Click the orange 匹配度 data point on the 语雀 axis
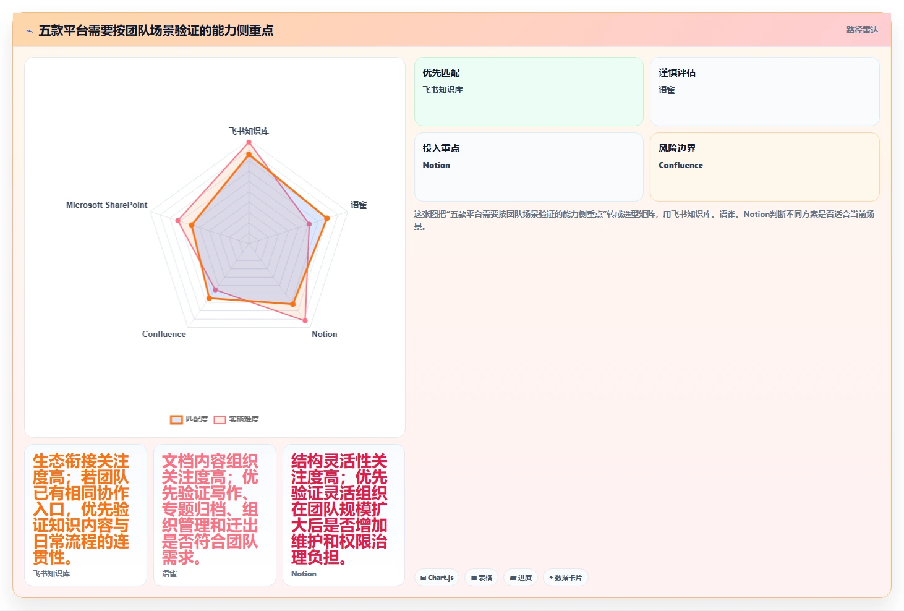 click(x=327, y=218)
